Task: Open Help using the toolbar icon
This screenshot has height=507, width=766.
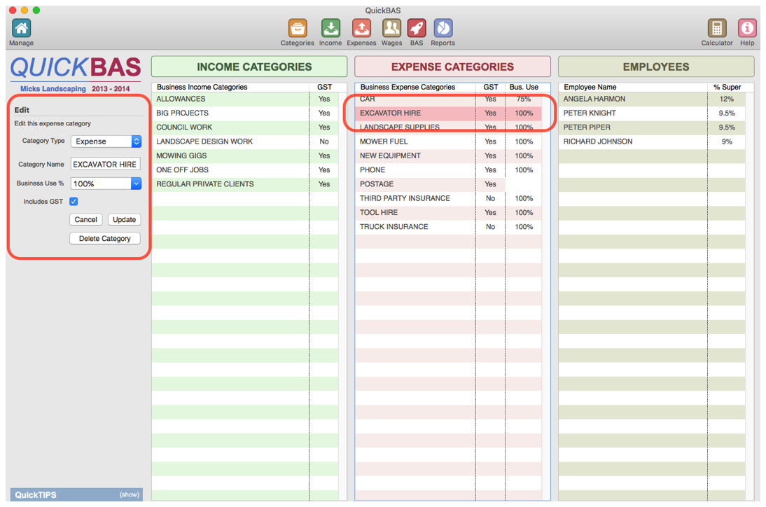Action: [746, 28]
